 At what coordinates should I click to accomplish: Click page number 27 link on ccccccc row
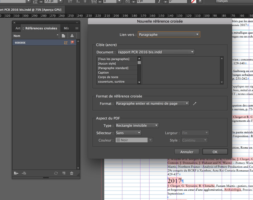[66, 42]
